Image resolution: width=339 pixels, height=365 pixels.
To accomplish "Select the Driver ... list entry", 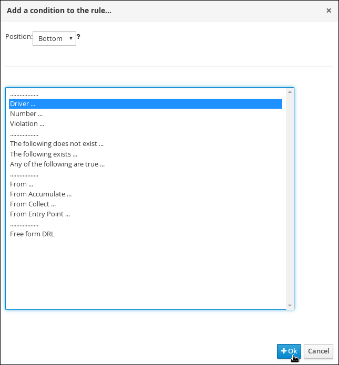I will click(x=23, y=104).
